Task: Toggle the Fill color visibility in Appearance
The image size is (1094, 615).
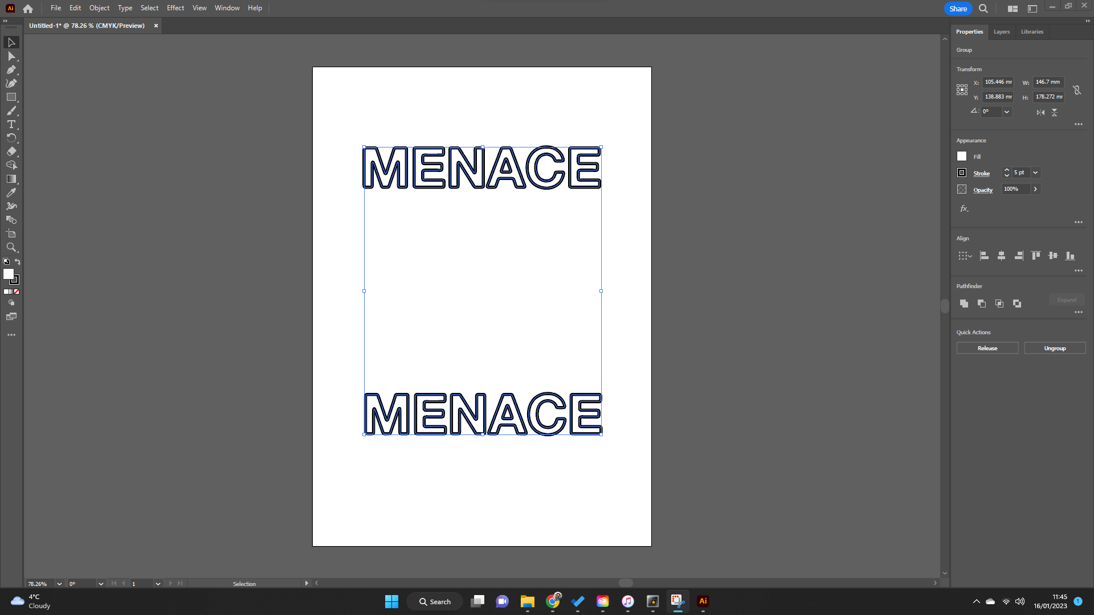Action: point(961,156)
